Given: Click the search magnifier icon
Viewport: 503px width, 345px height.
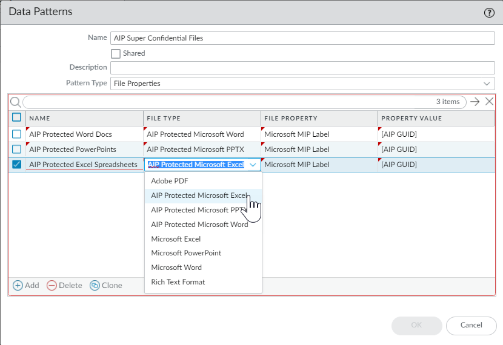Looking at the screenshot, I should click(x=16, y=102).
